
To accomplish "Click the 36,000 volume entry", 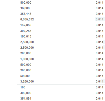I will [25, 8].
